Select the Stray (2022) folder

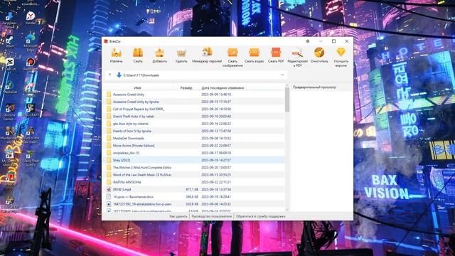tap(194, 160)
